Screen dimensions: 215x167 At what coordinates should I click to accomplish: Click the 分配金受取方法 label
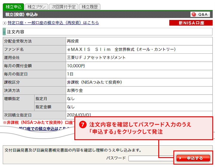[18, 41]
